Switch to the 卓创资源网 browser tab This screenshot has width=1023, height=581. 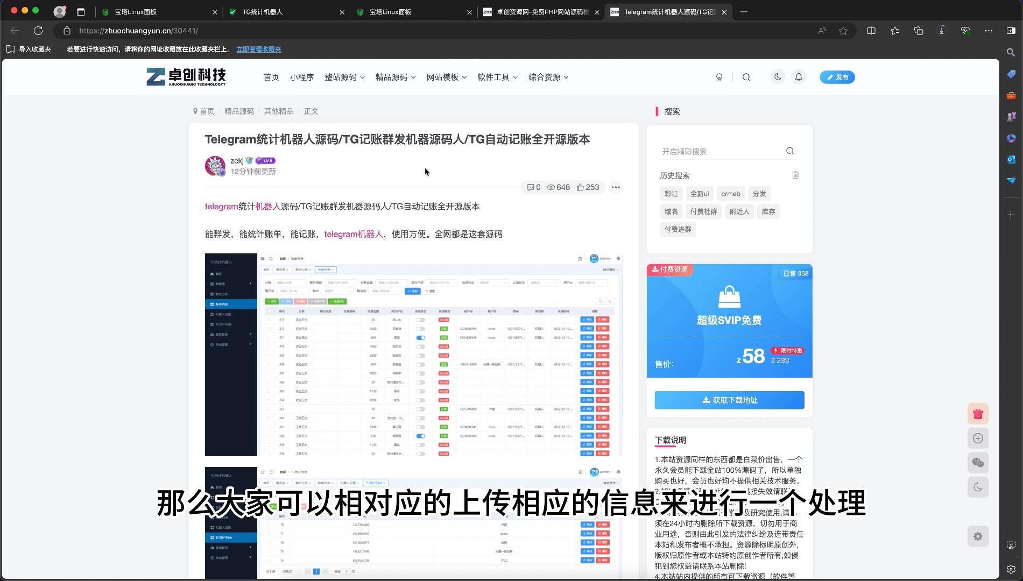541,12
